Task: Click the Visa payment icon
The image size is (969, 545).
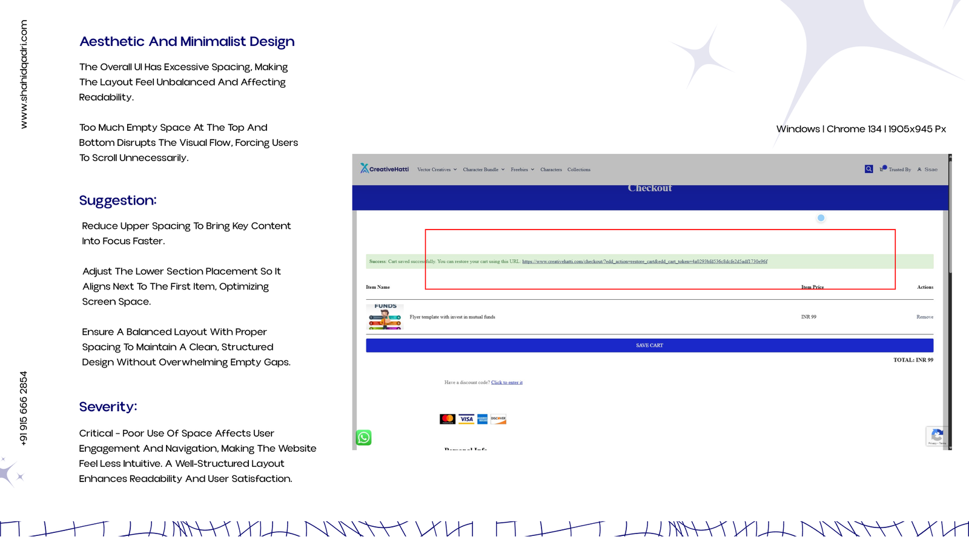Action: [x=466, y=419]
